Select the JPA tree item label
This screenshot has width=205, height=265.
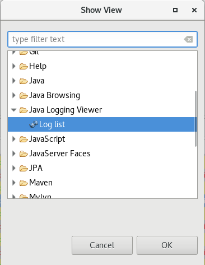click(36, 168)
